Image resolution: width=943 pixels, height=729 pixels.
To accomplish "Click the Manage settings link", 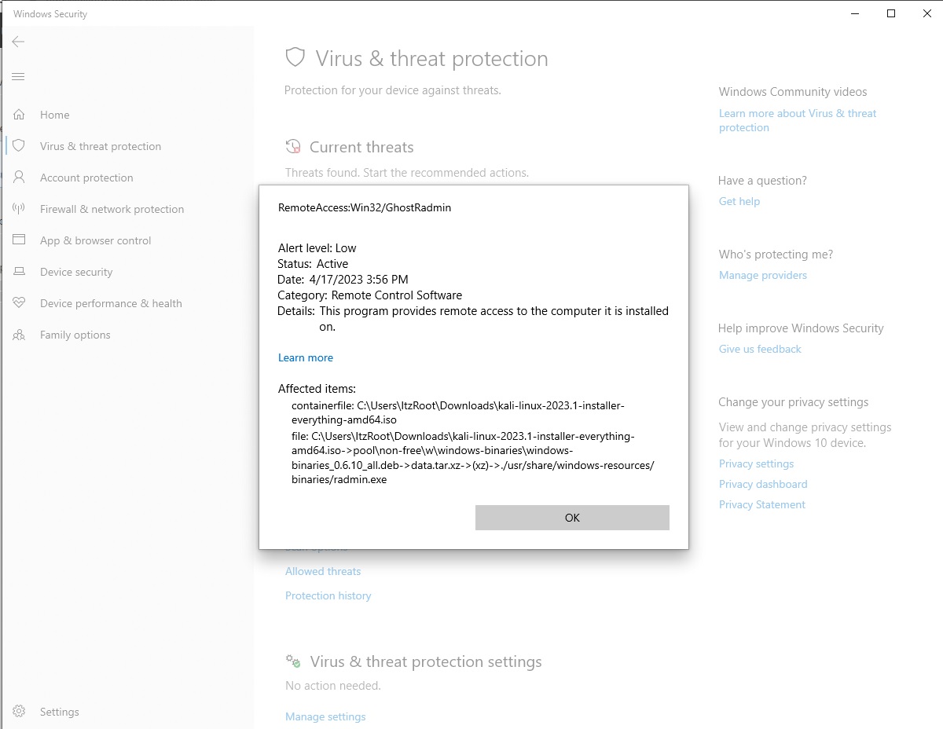I will click(325, 716).
